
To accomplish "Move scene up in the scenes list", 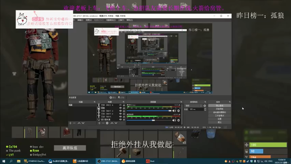I will (79, 123).
